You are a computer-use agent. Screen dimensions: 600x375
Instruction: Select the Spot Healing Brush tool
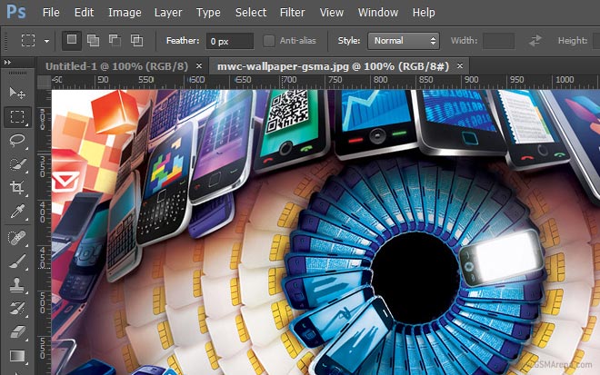click(x=17, y=238)
